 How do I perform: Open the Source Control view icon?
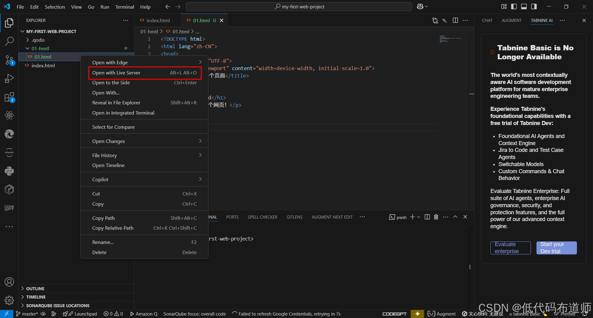point(9,60)
